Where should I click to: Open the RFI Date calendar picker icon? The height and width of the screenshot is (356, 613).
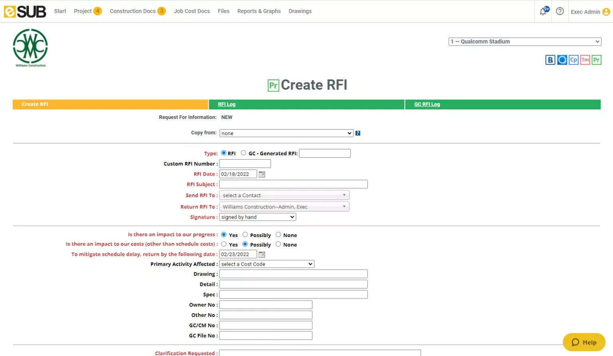[x=262, y=174]
